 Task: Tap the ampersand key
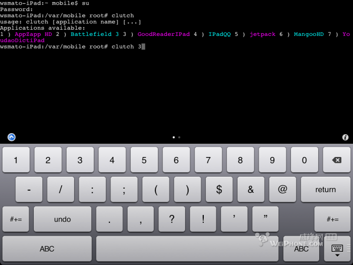pyautogui.click(x=251, y=189)
